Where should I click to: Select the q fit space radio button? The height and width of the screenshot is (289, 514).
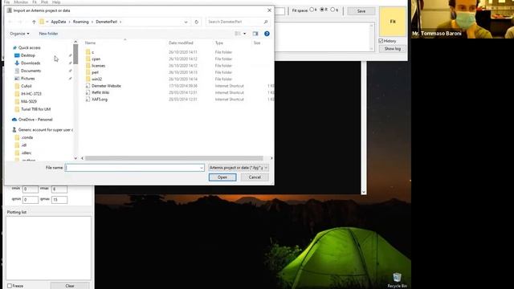point(332,10)
